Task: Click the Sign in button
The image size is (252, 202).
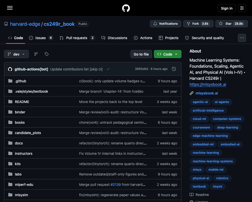Action: click(x=227, y=8)
